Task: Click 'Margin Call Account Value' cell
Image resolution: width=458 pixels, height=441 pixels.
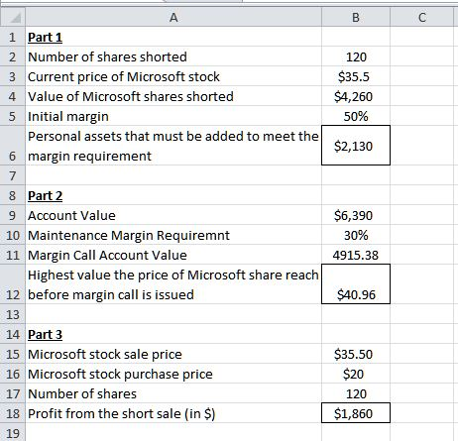Action: pos(173,255)
